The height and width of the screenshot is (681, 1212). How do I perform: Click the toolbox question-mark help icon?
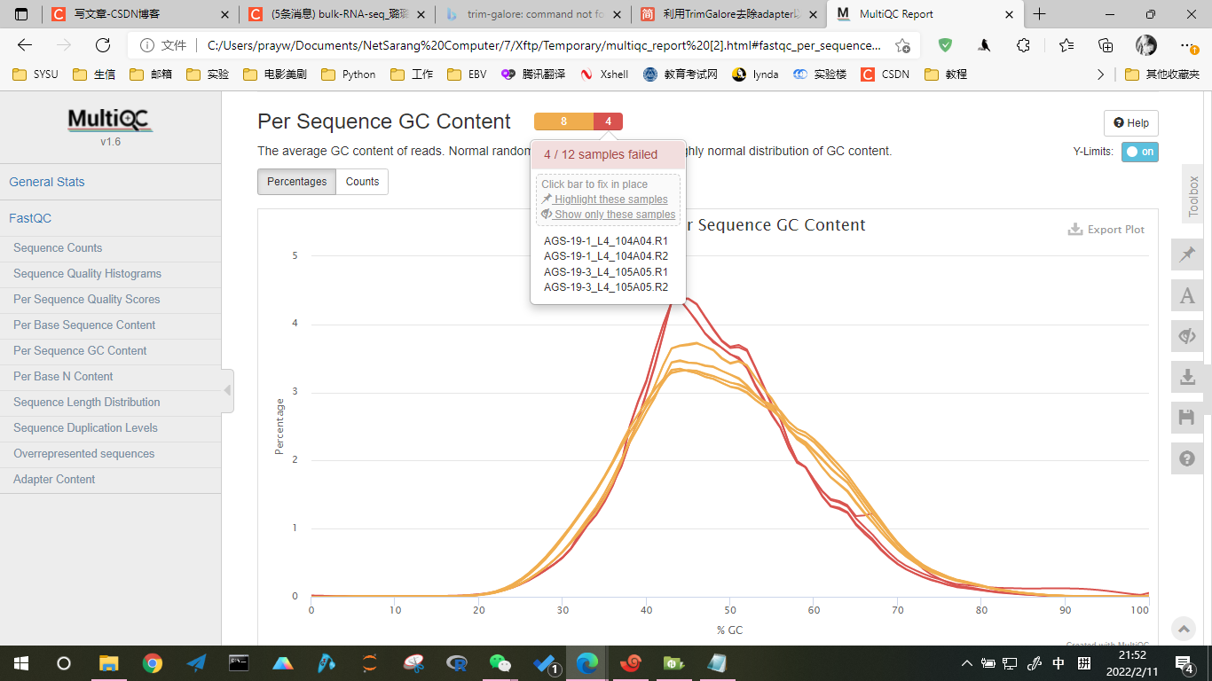pyautogui.click(x=1187, y=458)
